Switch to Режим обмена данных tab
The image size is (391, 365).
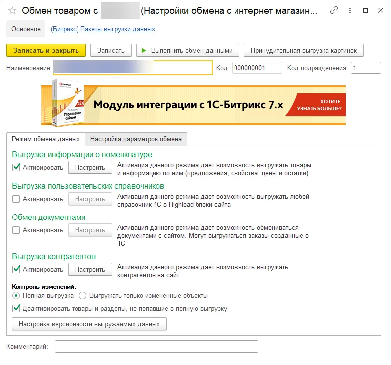(x=46, y=139)
